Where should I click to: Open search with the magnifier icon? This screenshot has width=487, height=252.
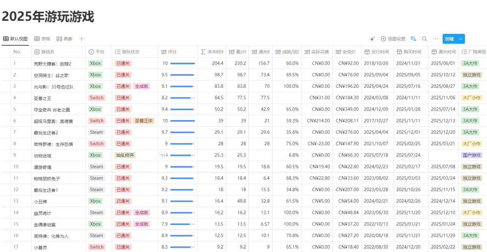coord(425,39)
